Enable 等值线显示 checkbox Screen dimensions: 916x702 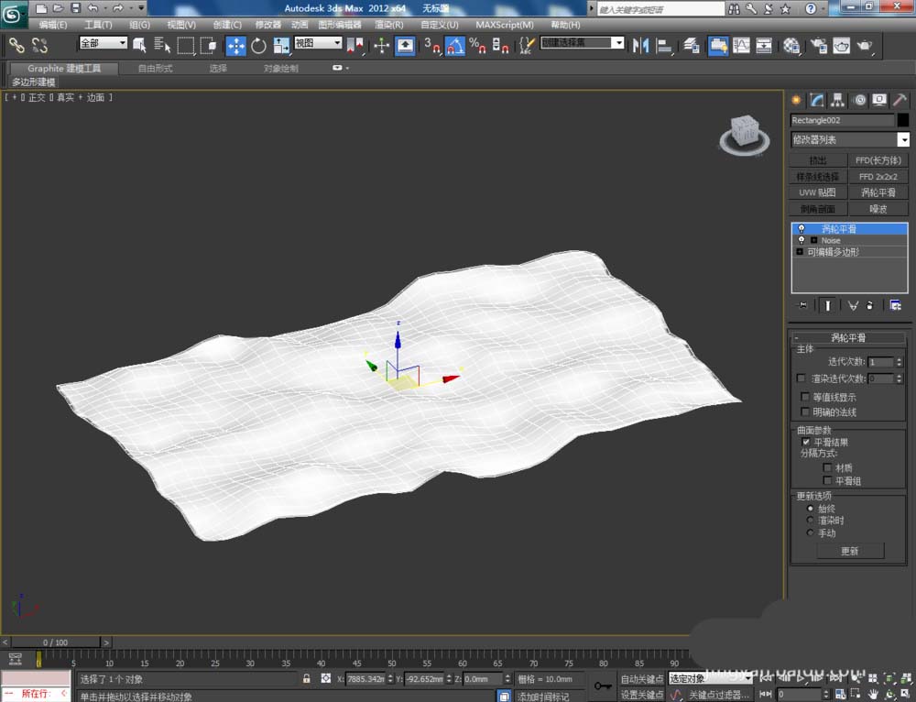click(805, 397)
